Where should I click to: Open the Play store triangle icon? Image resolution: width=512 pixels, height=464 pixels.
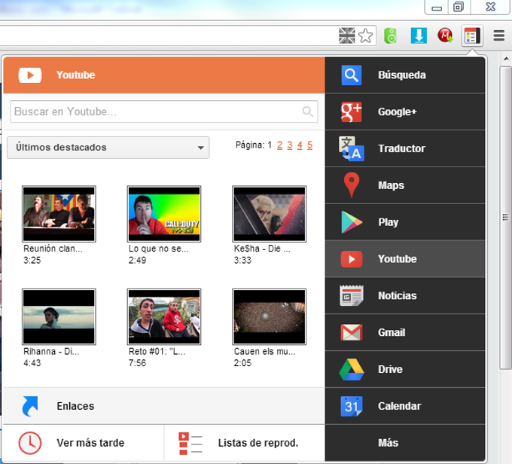pyautogui.click(x=352, y=222)
